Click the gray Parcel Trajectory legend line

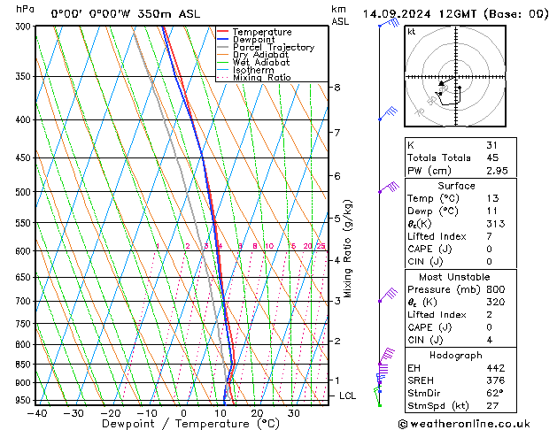tap(222, 47)
